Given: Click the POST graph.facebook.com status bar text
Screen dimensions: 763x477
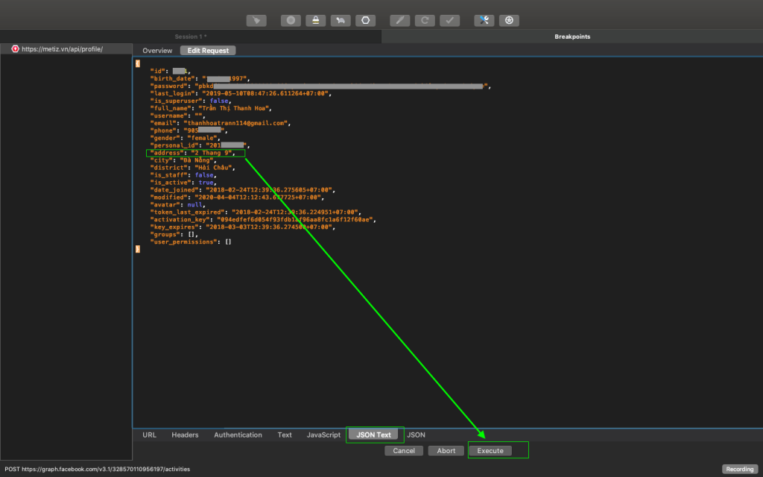Looking at the screenshot, I should (98, 470).
